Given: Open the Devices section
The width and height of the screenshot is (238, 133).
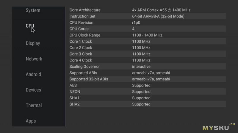Looking at the screenshot, I should click(x=33, y=90).
